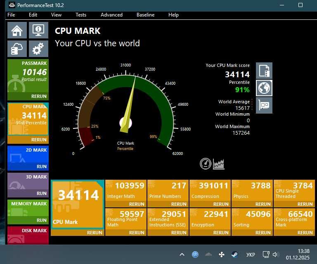Rerun the Compression test
The image size is (317, 264).
(221, 204)
